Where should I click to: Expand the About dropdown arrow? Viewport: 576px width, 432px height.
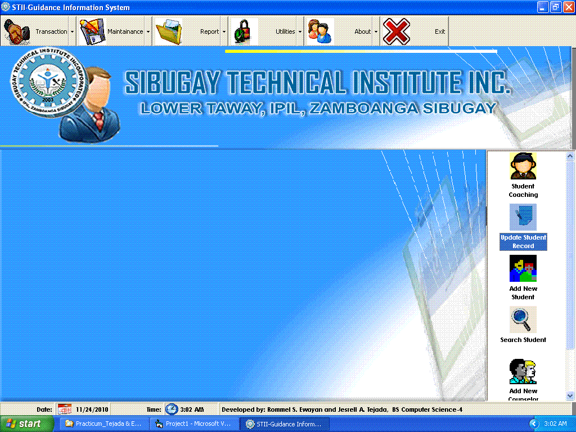click(376, 31)
